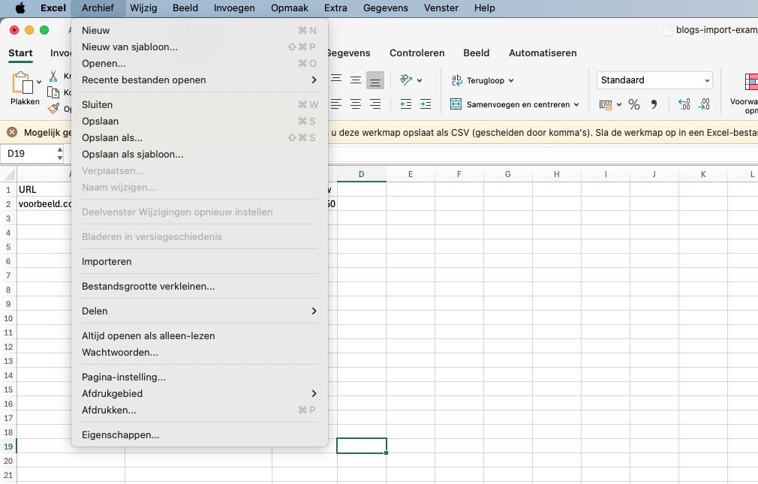Decrease decimal places
Image resolution: width=758 pixels, height=484 pixels.
(704, 104)
